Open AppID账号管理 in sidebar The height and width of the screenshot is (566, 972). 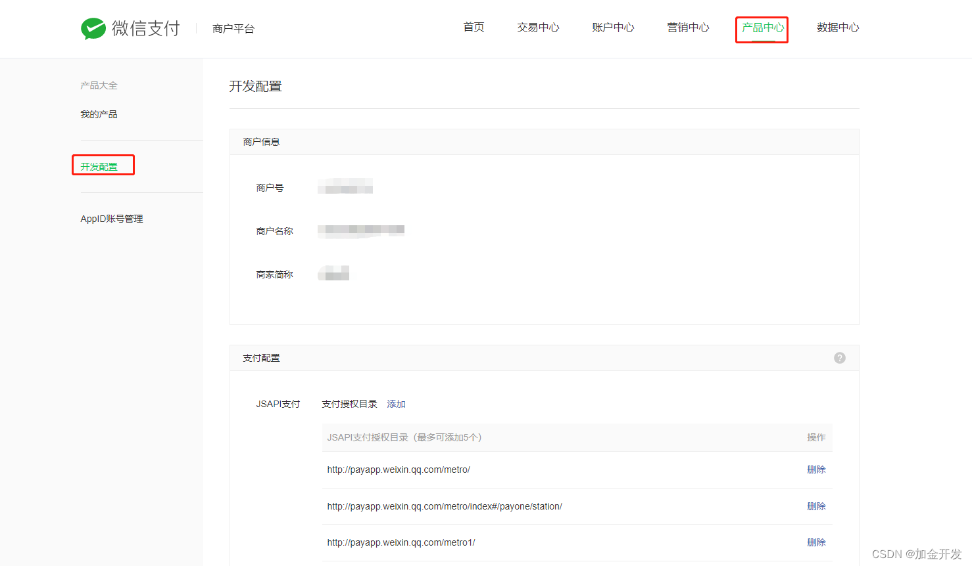[112, 219]
